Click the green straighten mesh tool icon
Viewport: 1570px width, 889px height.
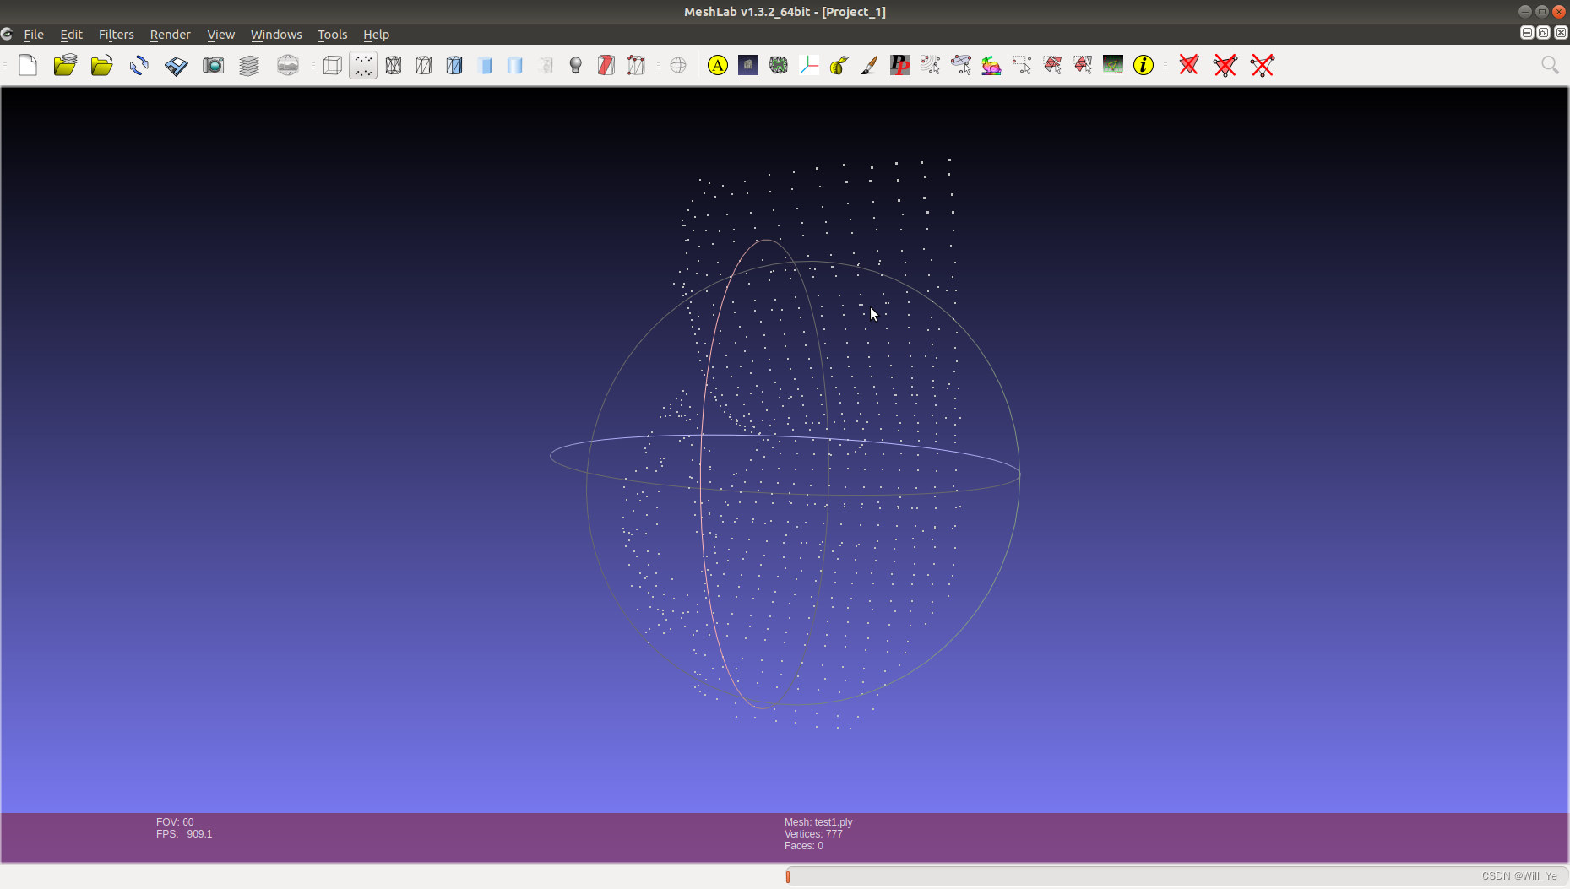pyautogui.click(x=779, y=65)
